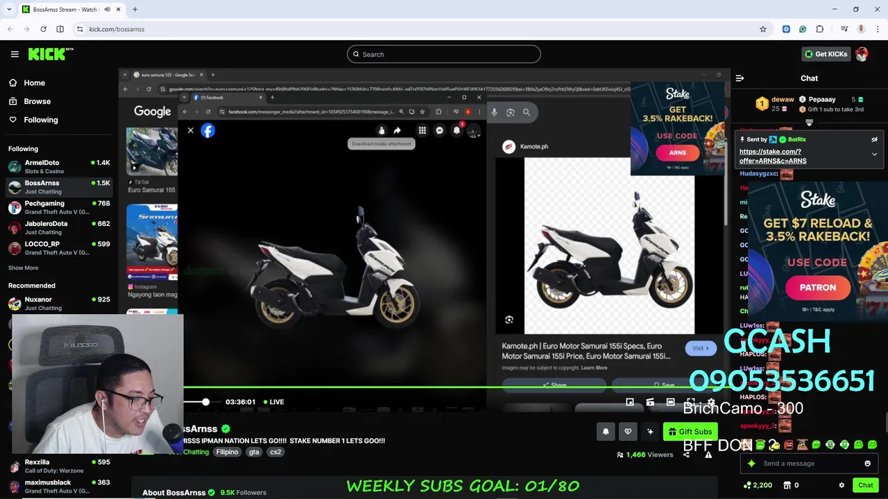The height and width of the screenshot is (499, 888).
Task: Open JaboleroDota channel in sidebar
Action: click(x=59, y=227)
